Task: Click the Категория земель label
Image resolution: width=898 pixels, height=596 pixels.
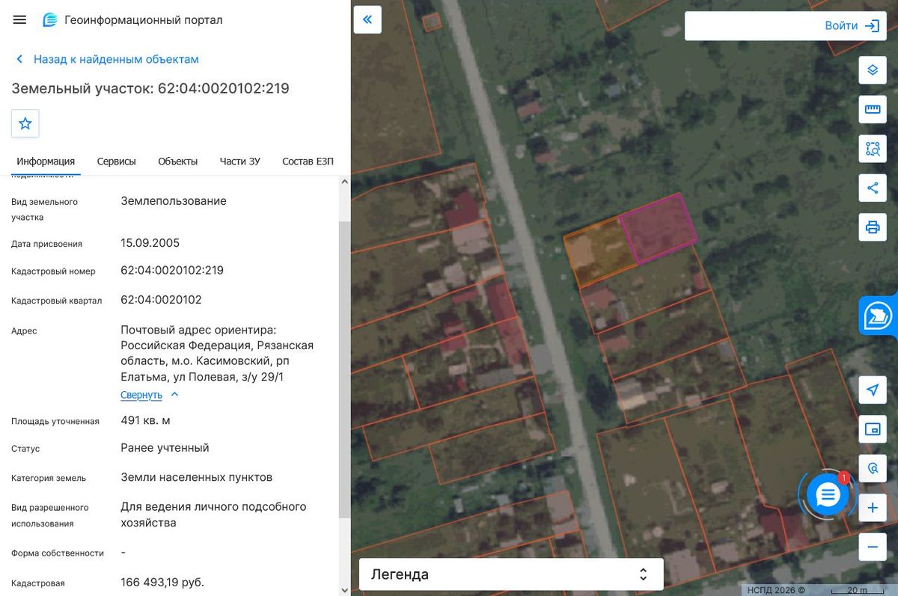Action: [x=49, y=478]
